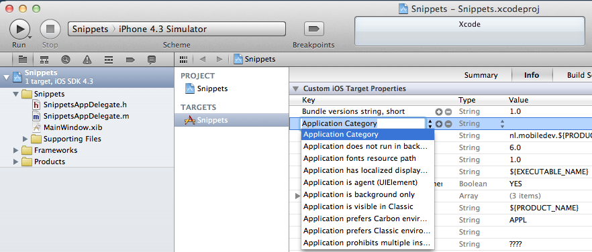
Task: Collapse Custom iOS Target Properties section
Action: [295, 89]
